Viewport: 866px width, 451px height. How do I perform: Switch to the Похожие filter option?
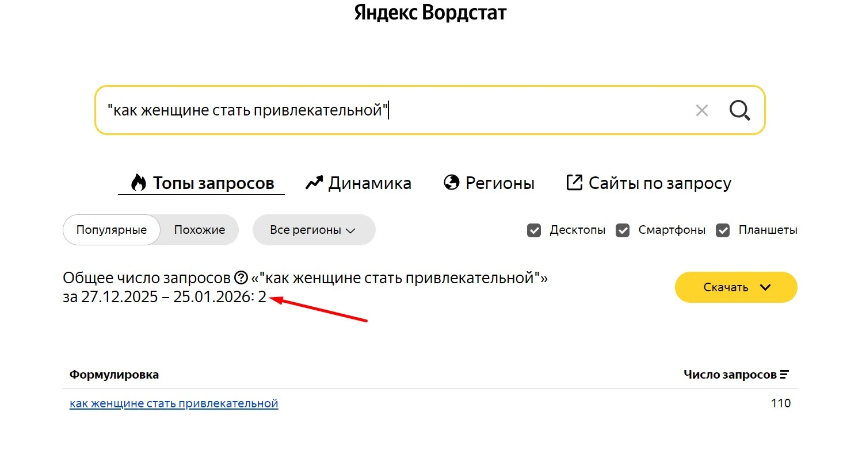(199, 229)
